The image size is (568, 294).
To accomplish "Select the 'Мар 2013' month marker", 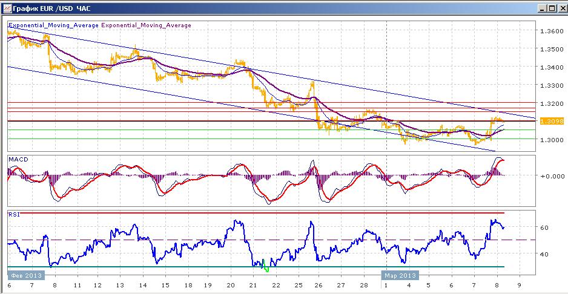I will 400,275.
